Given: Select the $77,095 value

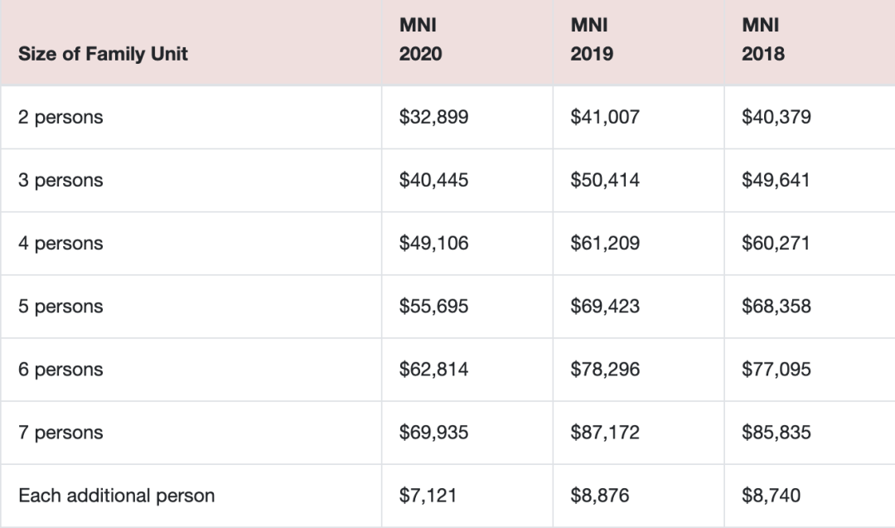Looking at the screenshot, I should [776, 370].
